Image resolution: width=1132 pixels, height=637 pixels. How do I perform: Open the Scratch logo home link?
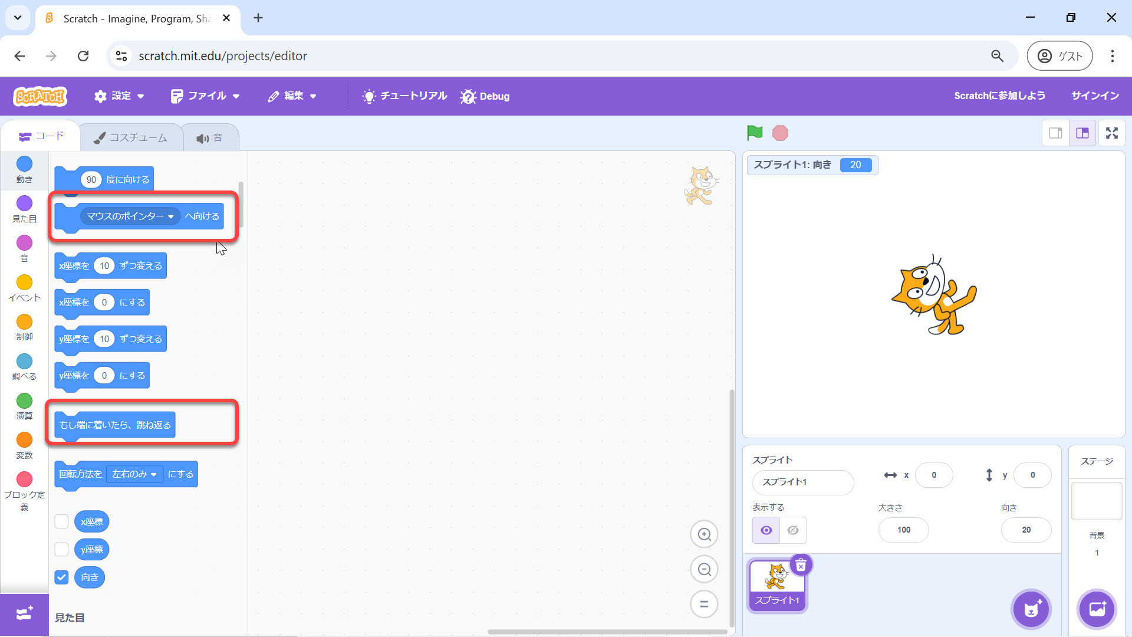click(x=40, y=96)
